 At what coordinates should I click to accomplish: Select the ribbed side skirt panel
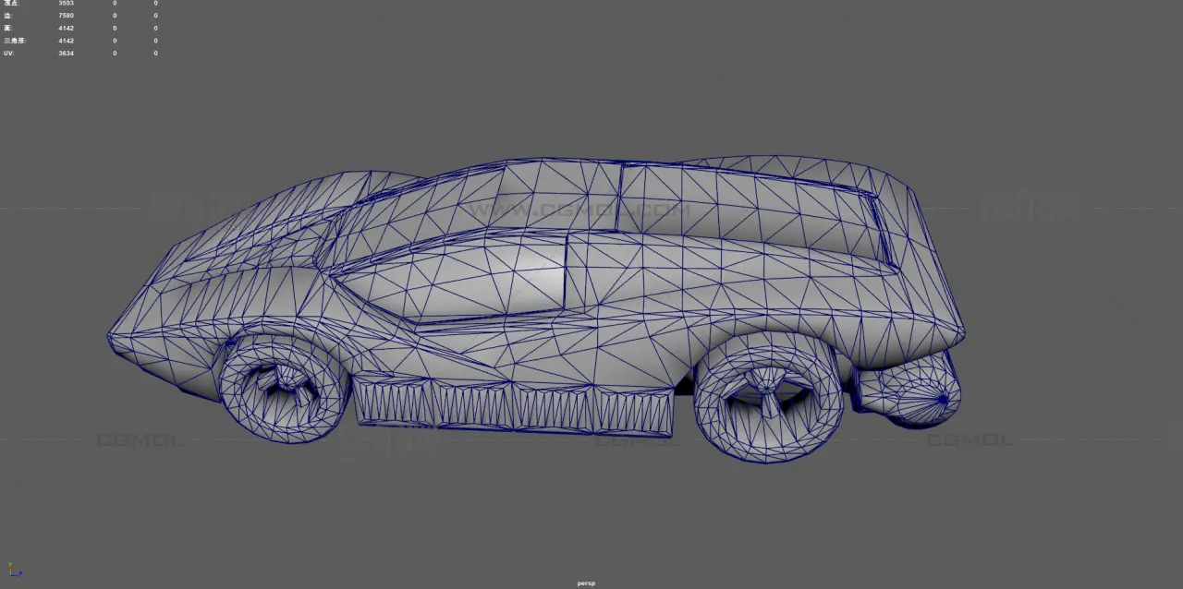(x=514, y=406)
